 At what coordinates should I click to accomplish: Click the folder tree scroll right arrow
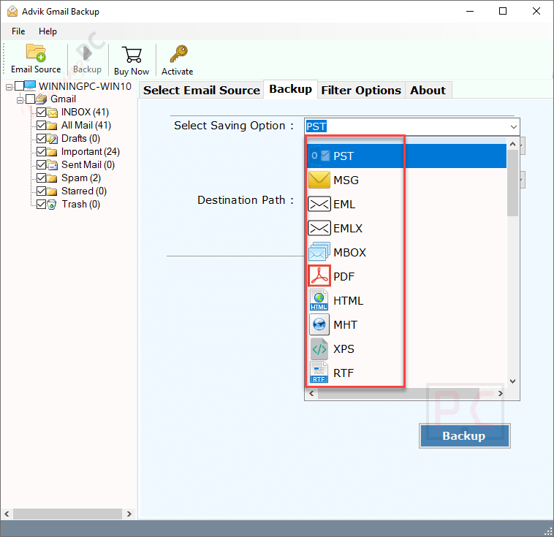[x=129, y=514]
